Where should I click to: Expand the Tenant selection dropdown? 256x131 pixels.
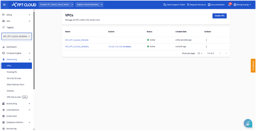tap(56, 5)
